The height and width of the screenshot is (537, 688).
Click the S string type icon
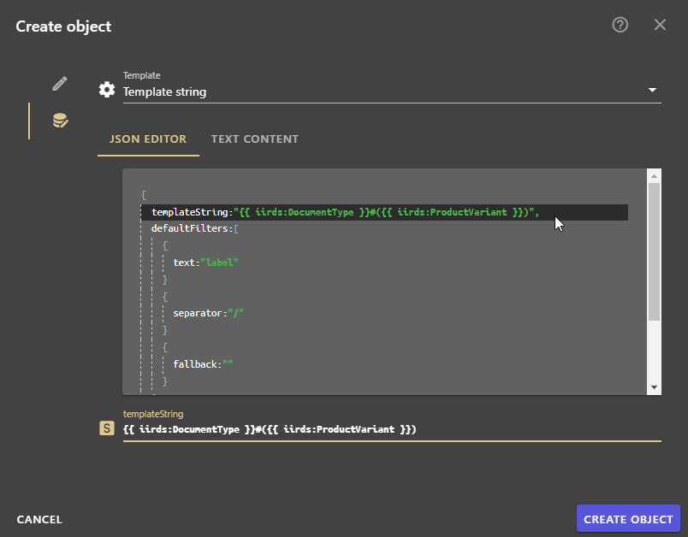tap(107, 428)
